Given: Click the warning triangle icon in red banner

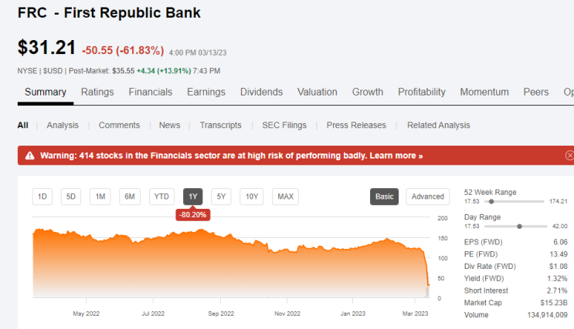Looking at the screenshot, I should tap(29, 156).
